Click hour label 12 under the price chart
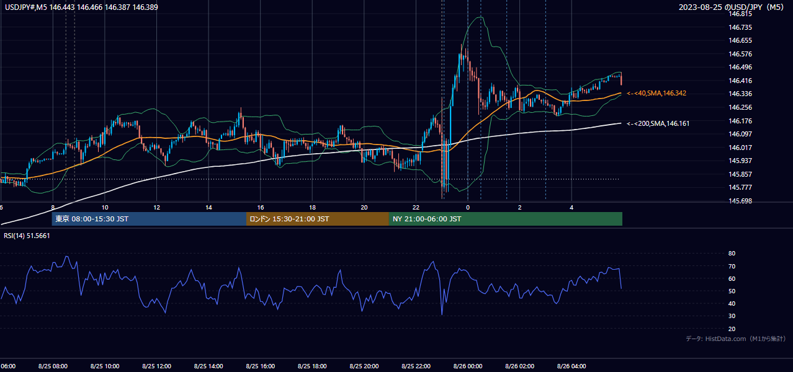 157,207
